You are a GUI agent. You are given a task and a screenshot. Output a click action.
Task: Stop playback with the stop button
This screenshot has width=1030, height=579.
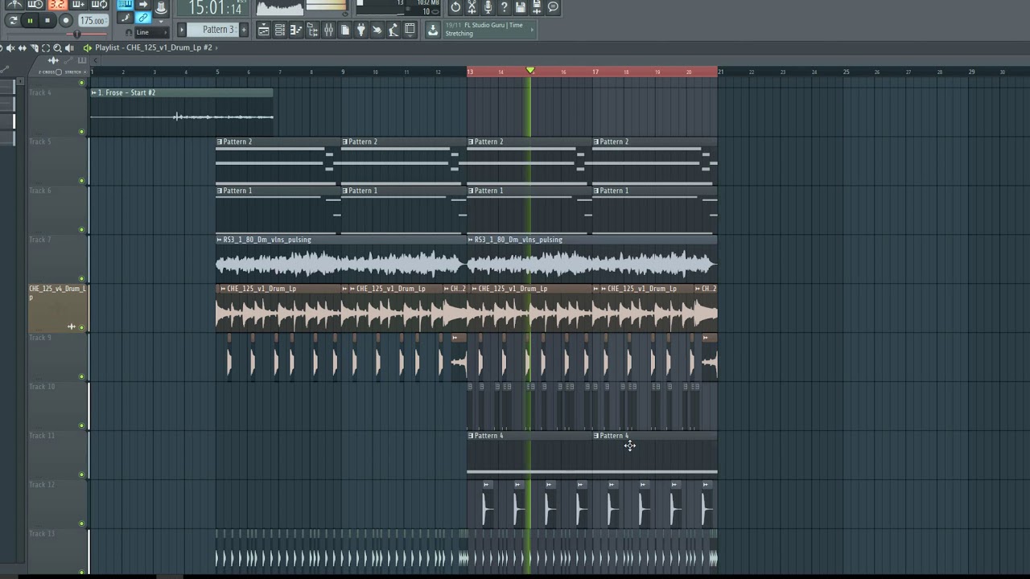[x=47, y=20]
